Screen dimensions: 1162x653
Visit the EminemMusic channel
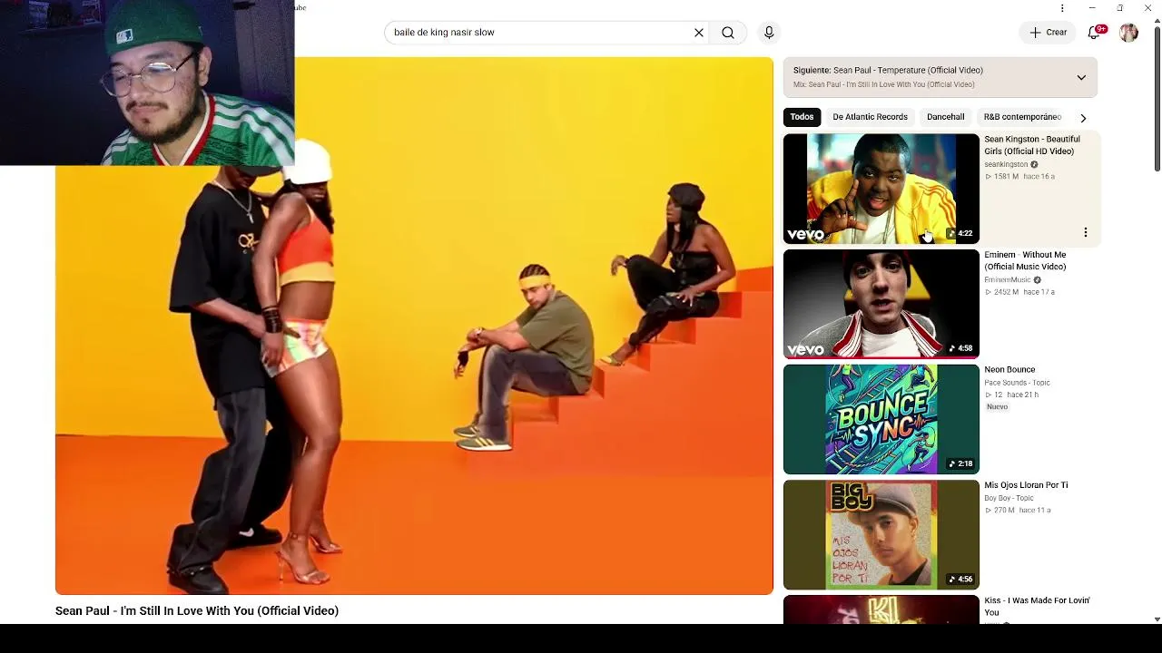[1008, 280]
